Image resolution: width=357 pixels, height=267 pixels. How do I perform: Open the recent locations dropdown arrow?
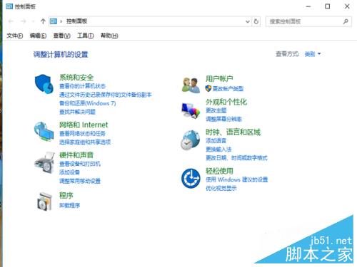33,21
